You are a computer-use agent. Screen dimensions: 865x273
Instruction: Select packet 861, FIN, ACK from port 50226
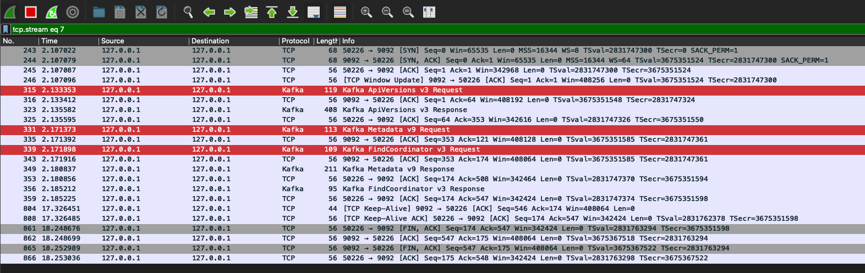[x=432, y=229]
